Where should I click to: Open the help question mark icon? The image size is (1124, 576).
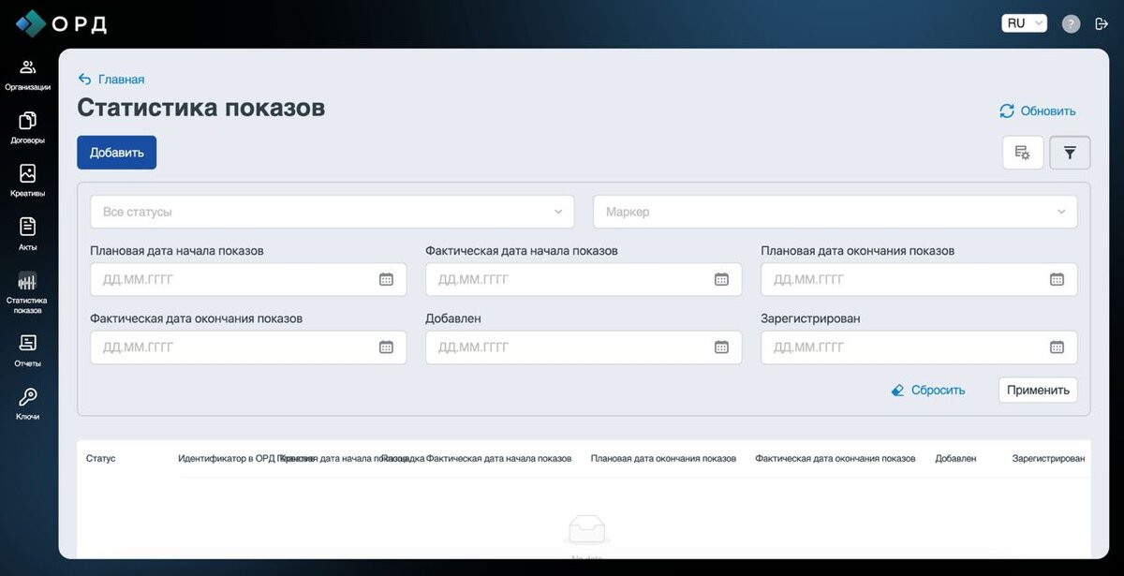(x=1071, y=24)
